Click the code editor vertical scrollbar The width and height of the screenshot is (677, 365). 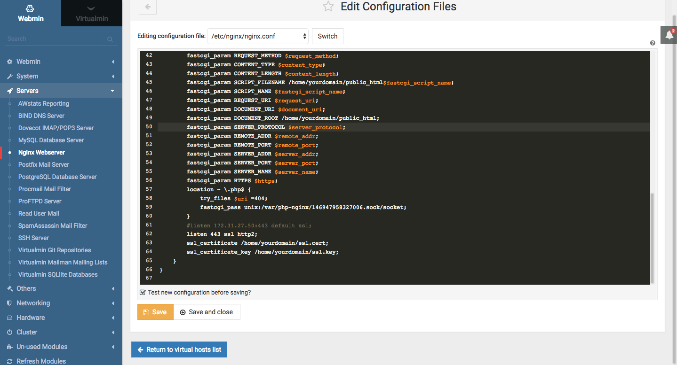coord(652,238)
